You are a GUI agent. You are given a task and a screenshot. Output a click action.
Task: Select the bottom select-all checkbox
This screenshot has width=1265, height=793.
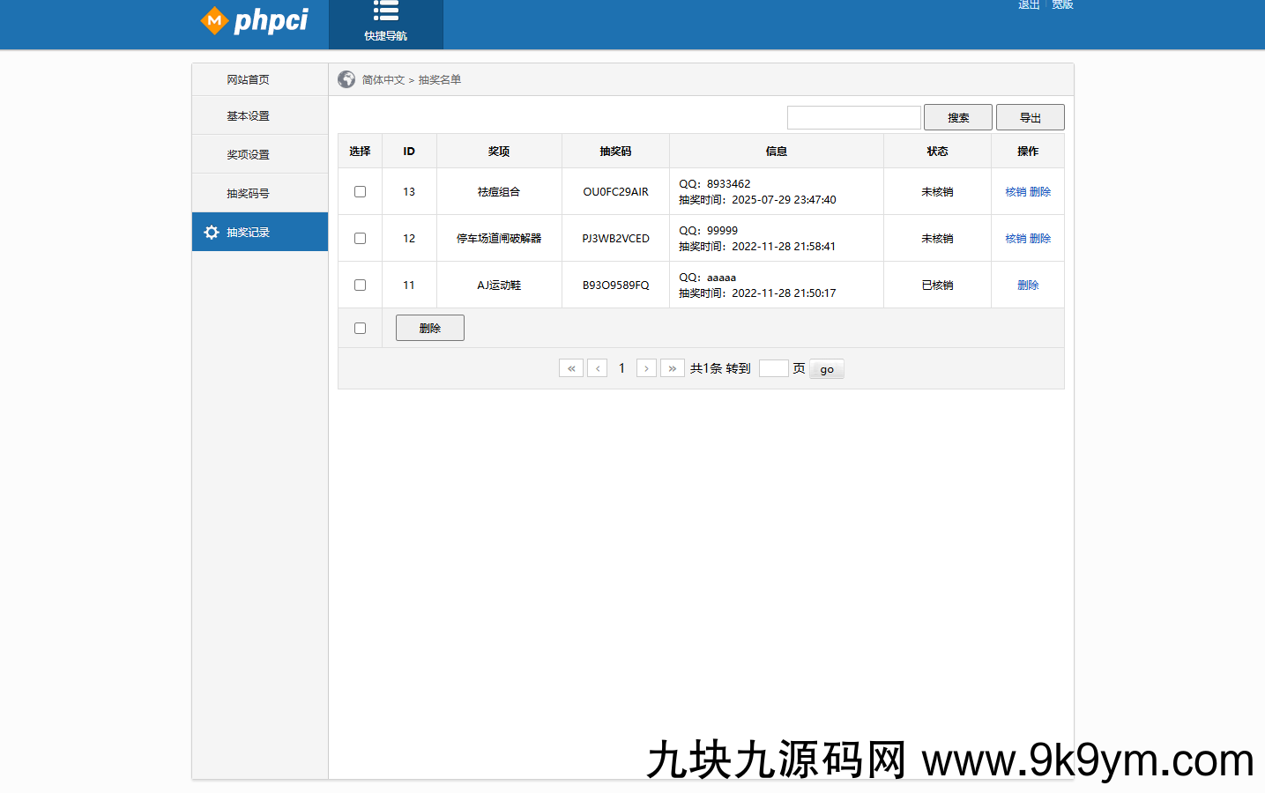(360, 327)
